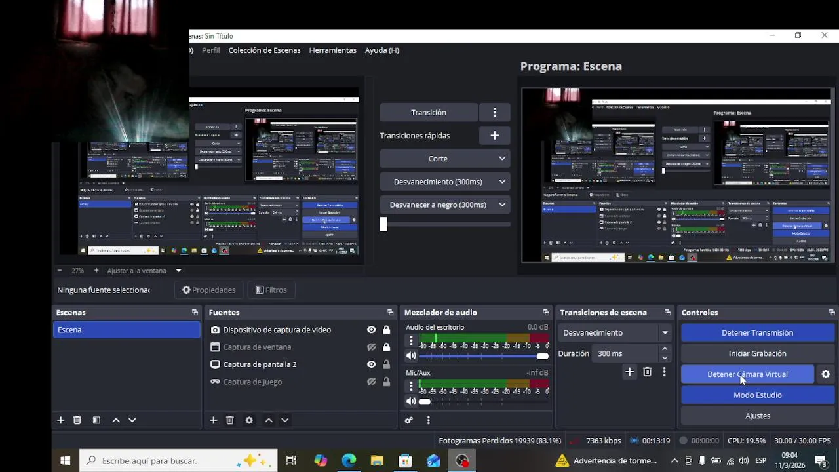
Task: Add a scene transition with plus icon
Action: (629, 372)
